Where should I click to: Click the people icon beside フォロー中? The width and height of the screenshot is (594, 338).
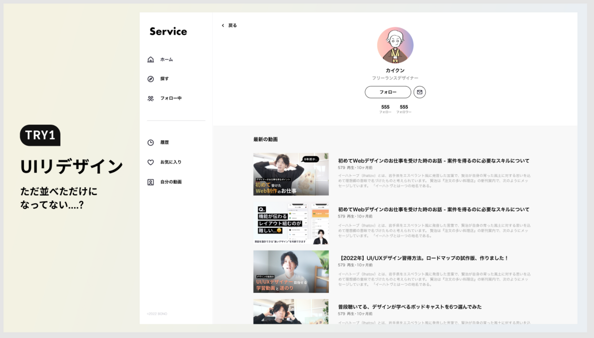click(x=150, y=99)
